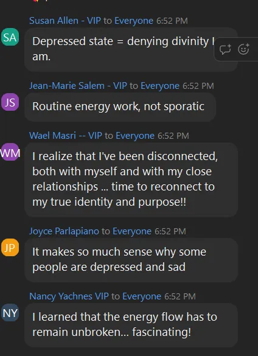
Task: Select Nancy Yachnes' NY avatar
Action: 10,313
